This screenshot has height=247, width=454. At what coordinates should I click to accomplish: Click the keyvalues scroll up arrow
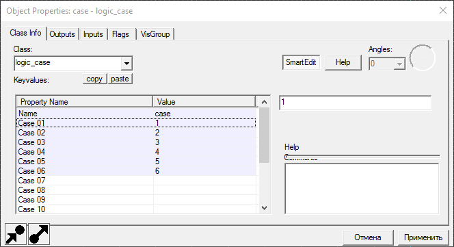[264, 102]
